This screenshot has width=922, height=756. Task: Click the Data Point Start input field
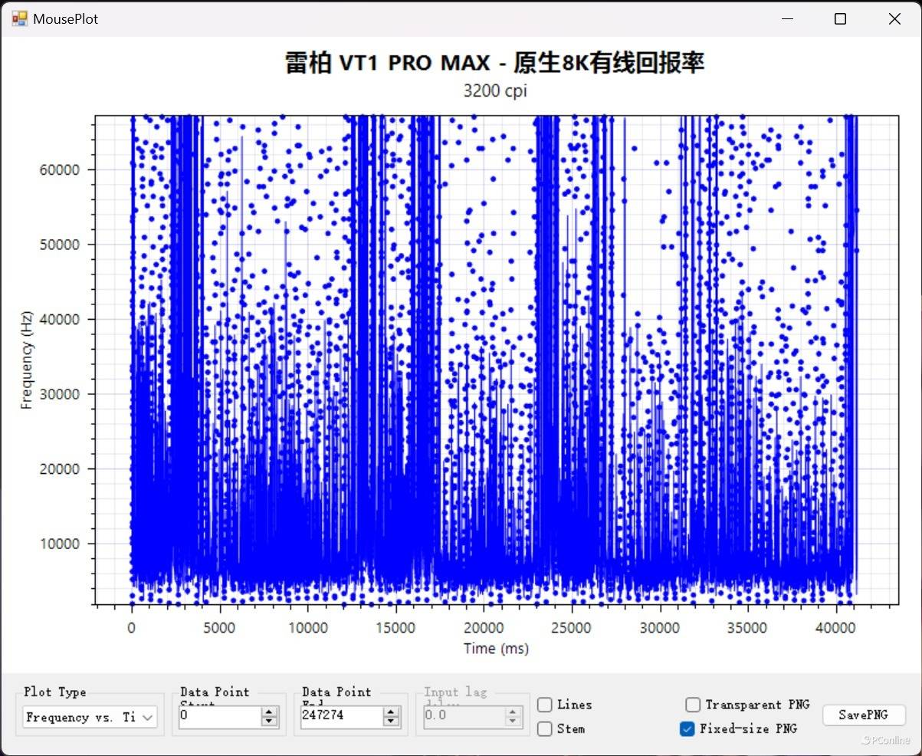pos(219,716)
